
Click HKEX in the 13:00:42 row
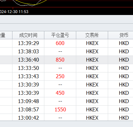92,118
